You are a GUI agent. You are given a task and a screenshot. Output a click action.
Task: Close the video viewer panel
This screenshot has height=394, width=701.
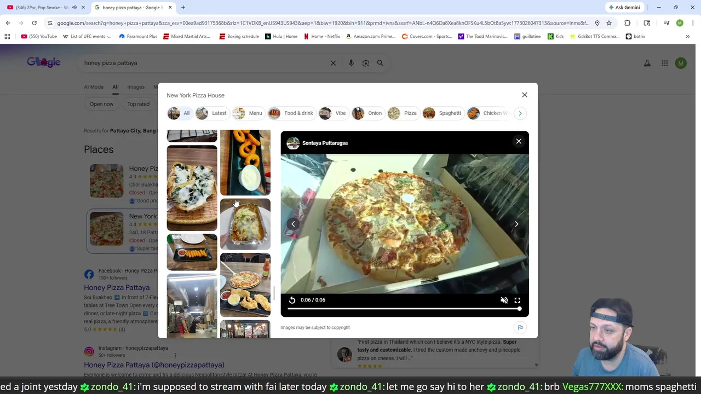[x=519, y=141]
